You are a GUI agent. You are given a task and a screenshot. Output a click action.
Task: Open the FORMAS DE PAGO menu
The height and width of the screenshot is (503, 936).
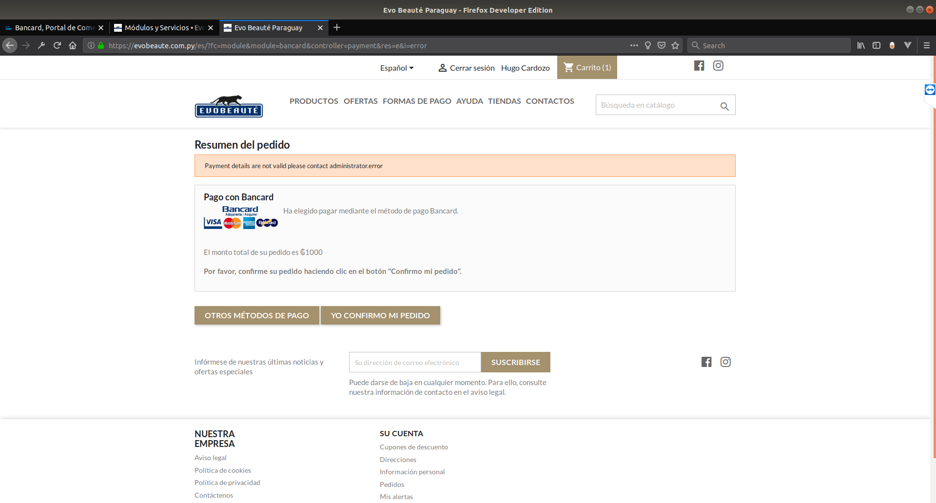click(417, 101)
